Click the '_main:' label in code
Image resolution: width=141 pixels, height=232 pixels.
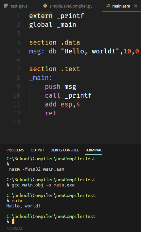[41, 78]
